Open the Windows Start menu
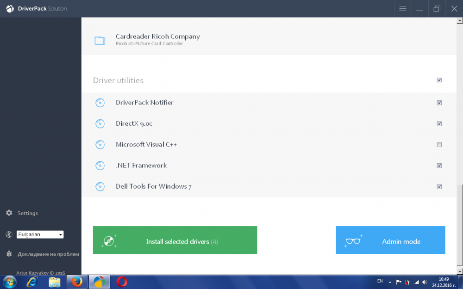463x289 pixels. (10, 282)
